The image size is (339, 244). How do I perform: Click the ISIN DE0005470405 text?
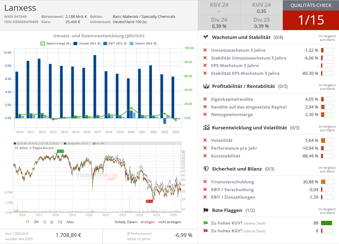click(21, 22)
